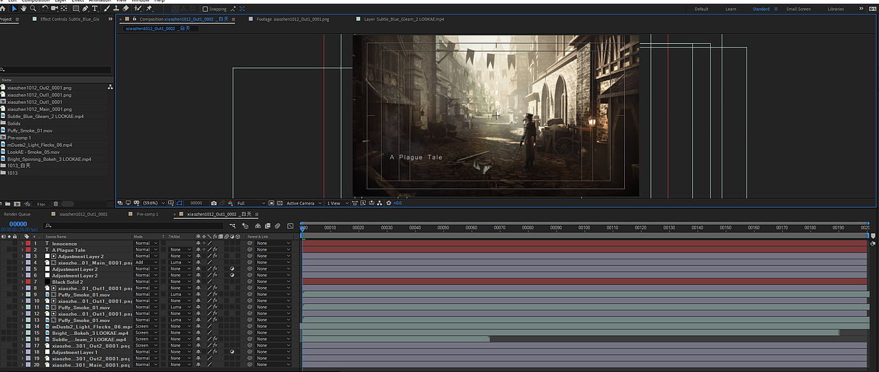Toggle shy switch on Innocence layer
Screen dimensions: 879x372
coord(198,244)
